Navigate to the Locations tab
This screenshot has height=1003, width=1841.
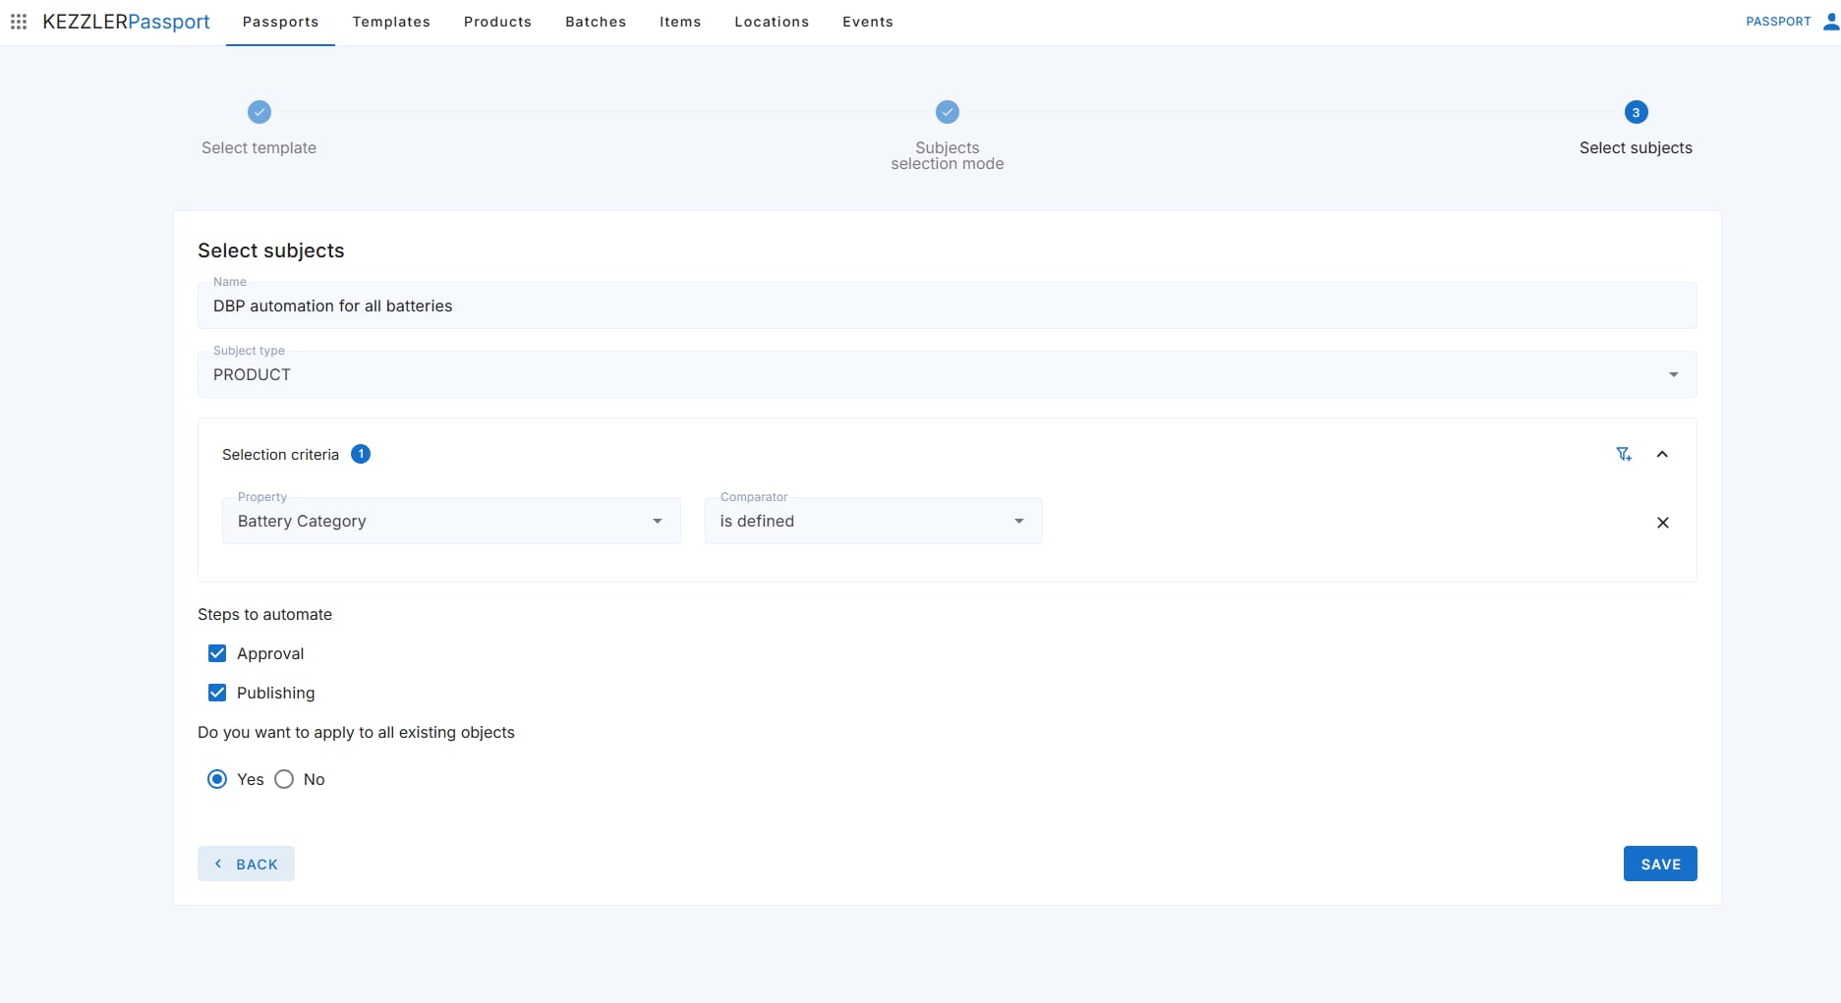[x=772, y=22]
